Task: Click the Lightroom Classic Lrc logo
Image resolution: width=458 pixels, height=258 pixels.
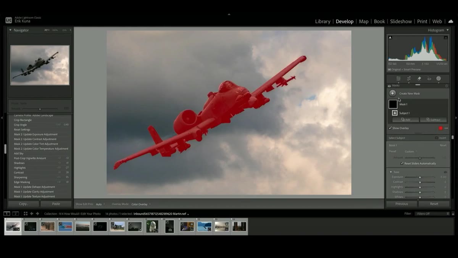Action: [x=8, y=20]
